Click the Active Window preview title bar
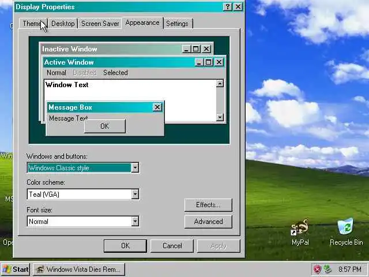The image size is (369, 277). click(x=119, y=62)
